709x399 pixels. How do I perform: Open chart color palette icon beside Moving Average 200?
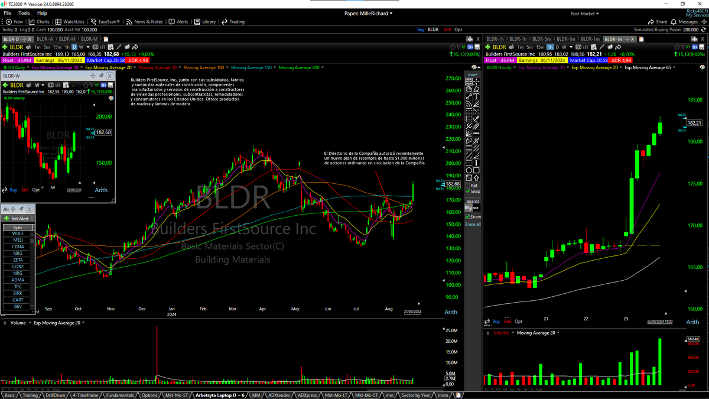[474, 67]
